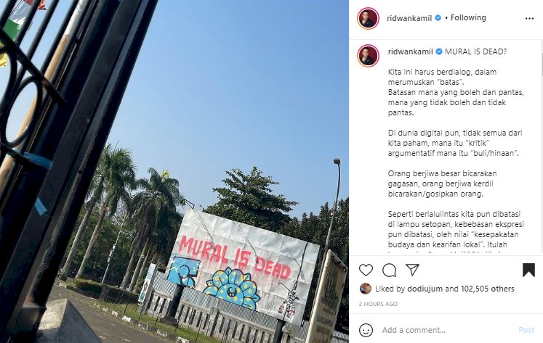Open ridwankamil username in header
This screenshot has height=343, width=543.
[409, 18]
